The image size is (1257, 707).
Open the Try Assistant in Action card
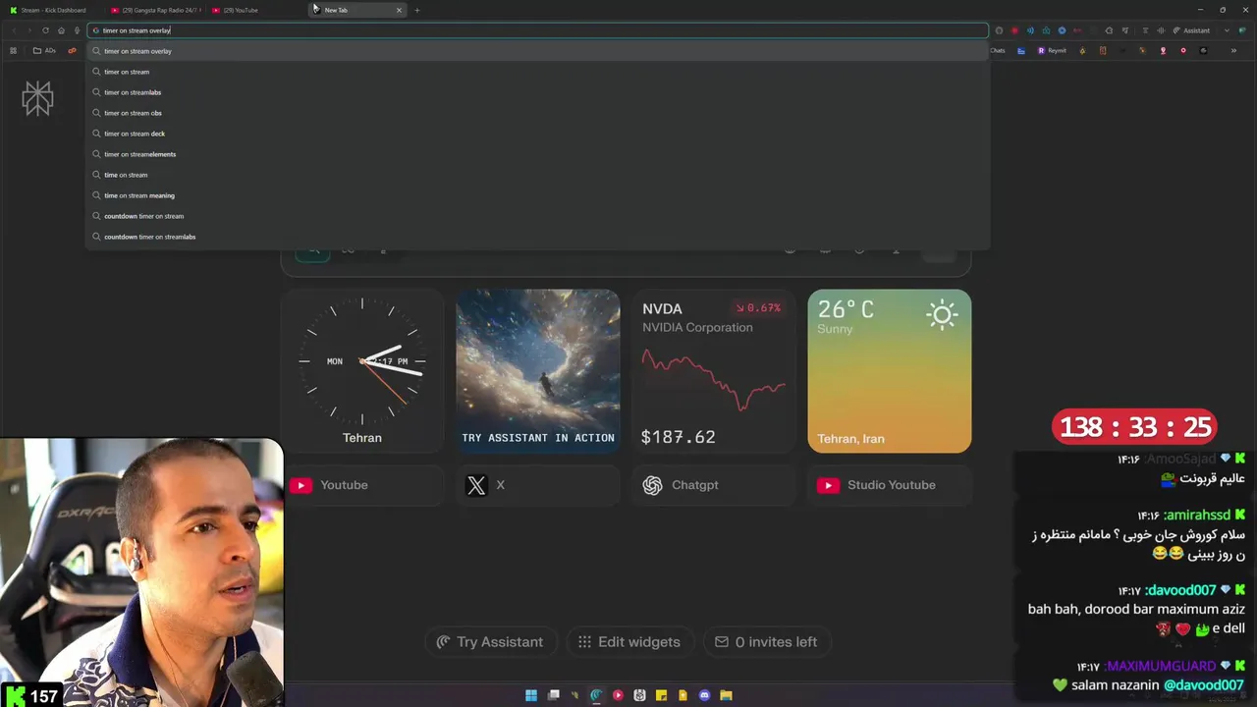(538, 371)
